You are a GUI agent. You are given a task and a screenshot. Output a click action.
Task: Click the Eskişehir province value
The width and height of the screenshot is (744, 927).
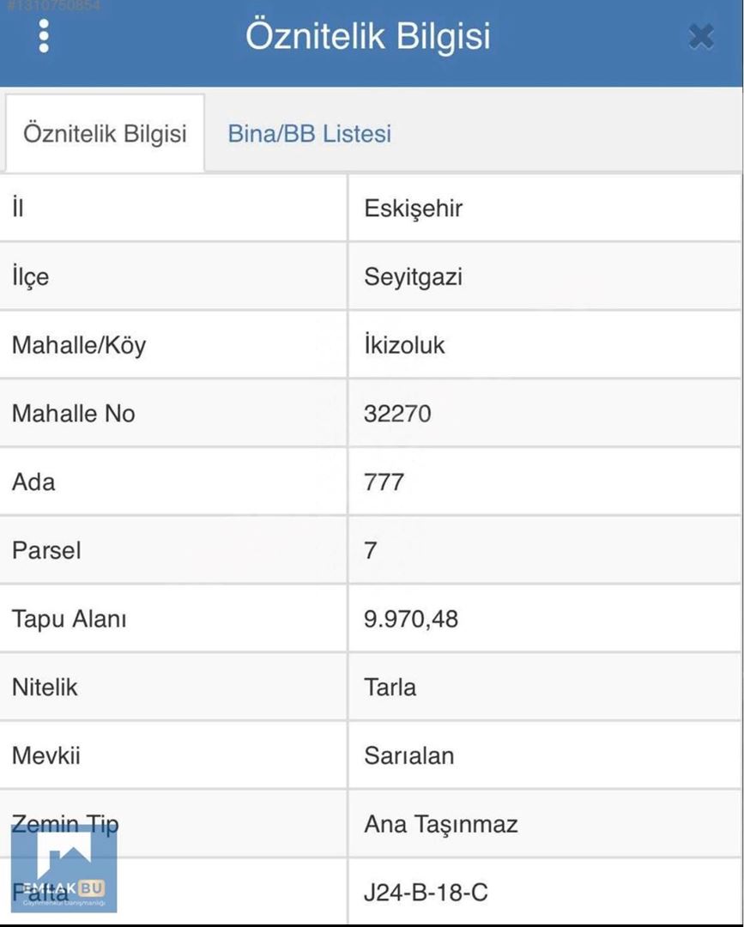click(414, 209)
